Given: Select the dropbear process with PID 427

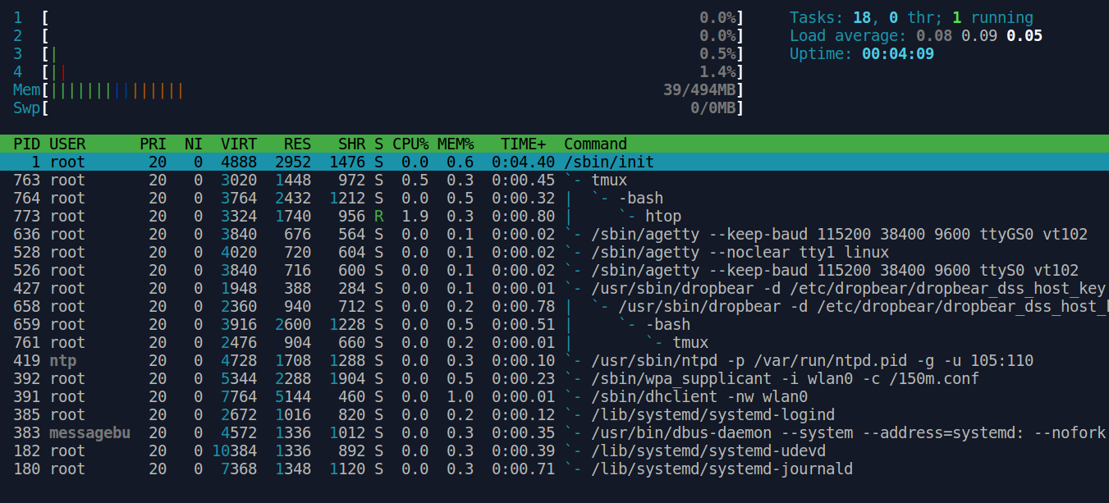Looking at the screenshot, I should 554,288.
